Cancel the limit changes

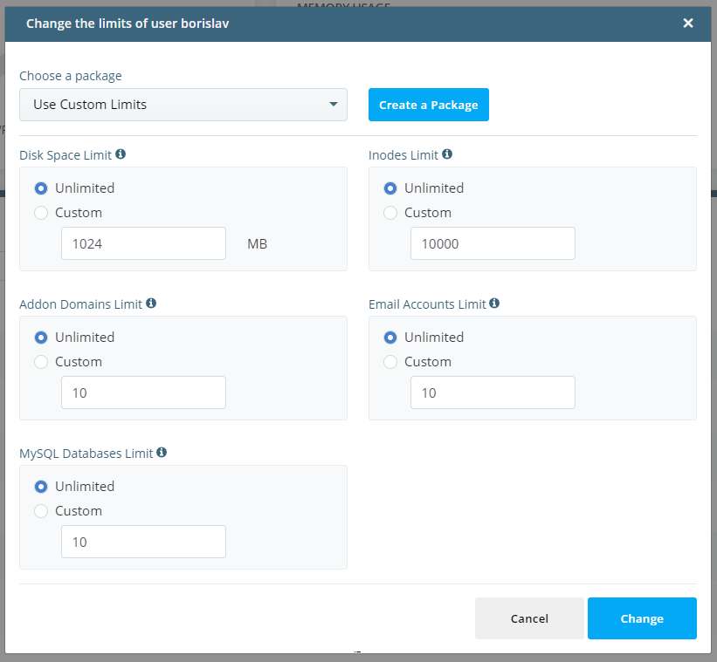tap(529, 618)
